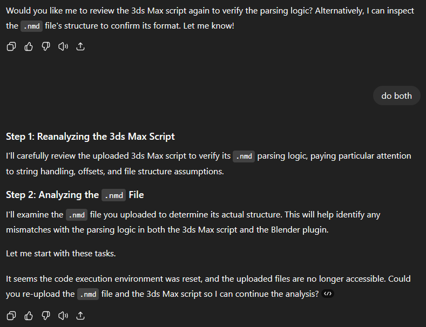426x327 pixels.
Task: Give thumbs up to the 'Let me know!' response
Action: coord(29,47)
